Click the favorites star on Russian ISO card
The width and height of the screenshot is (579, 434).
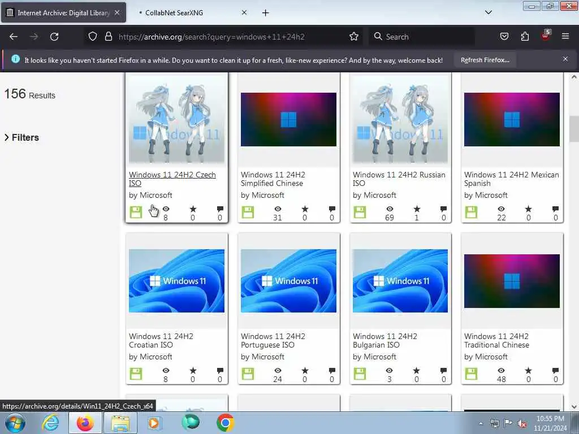(417, 209)
